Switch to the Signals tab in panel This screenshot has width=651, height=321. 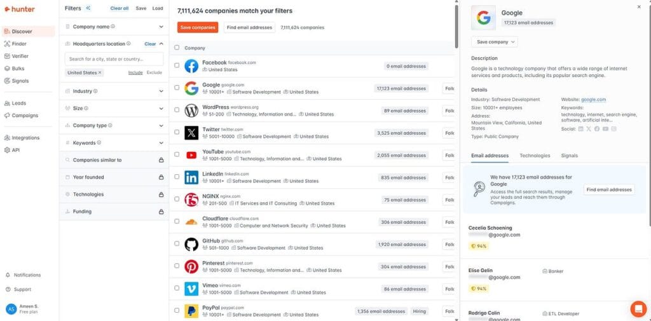click(569, 156)
